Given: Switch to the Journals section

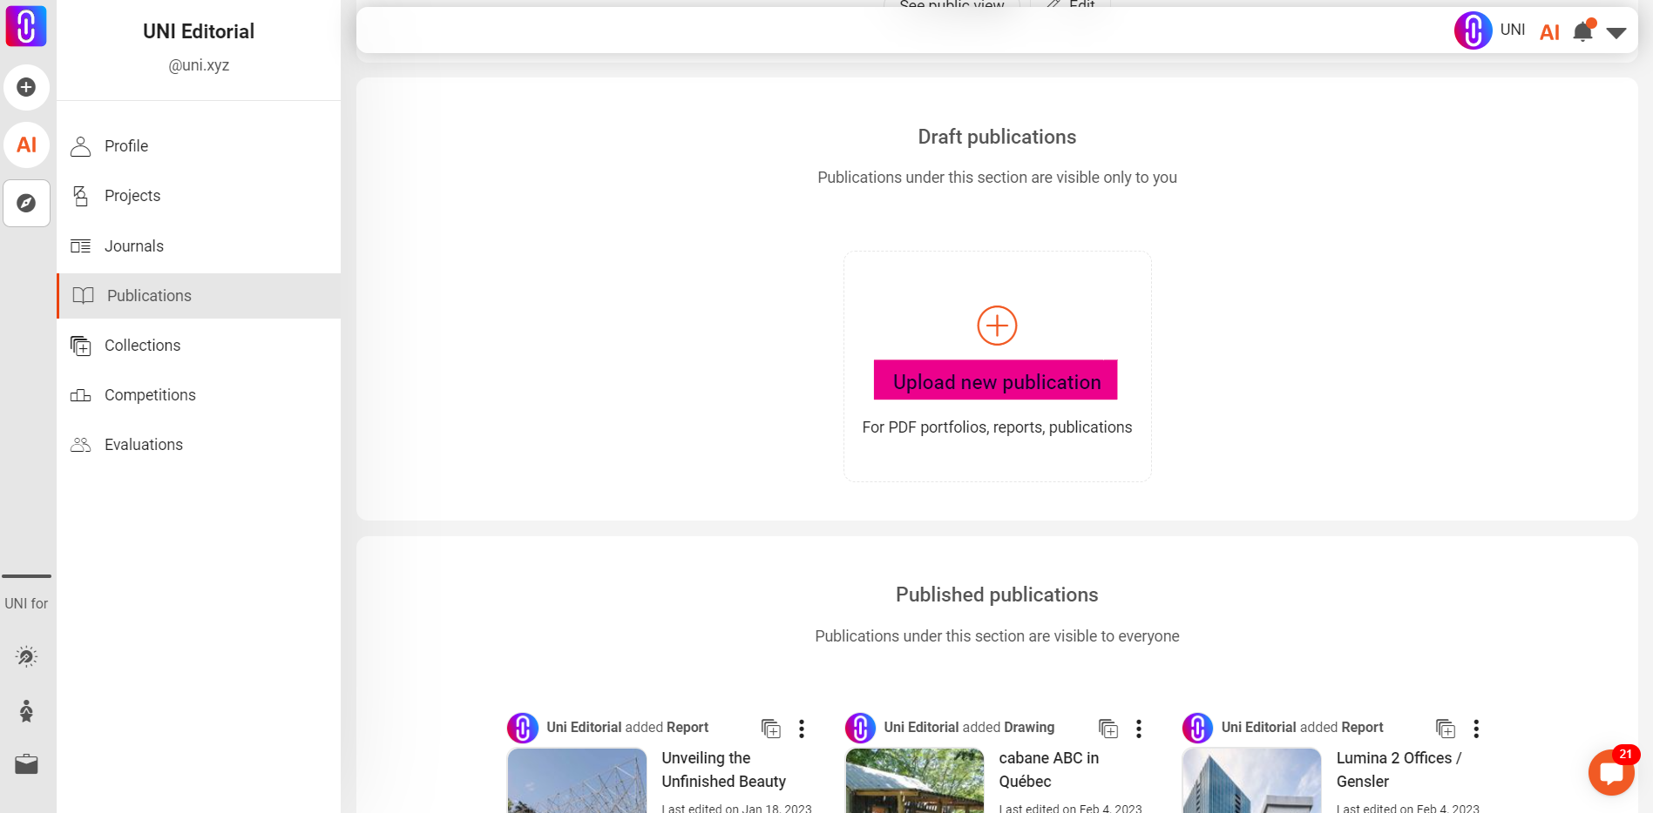Looking at the screenshot, I should click(x=133, y=245).
